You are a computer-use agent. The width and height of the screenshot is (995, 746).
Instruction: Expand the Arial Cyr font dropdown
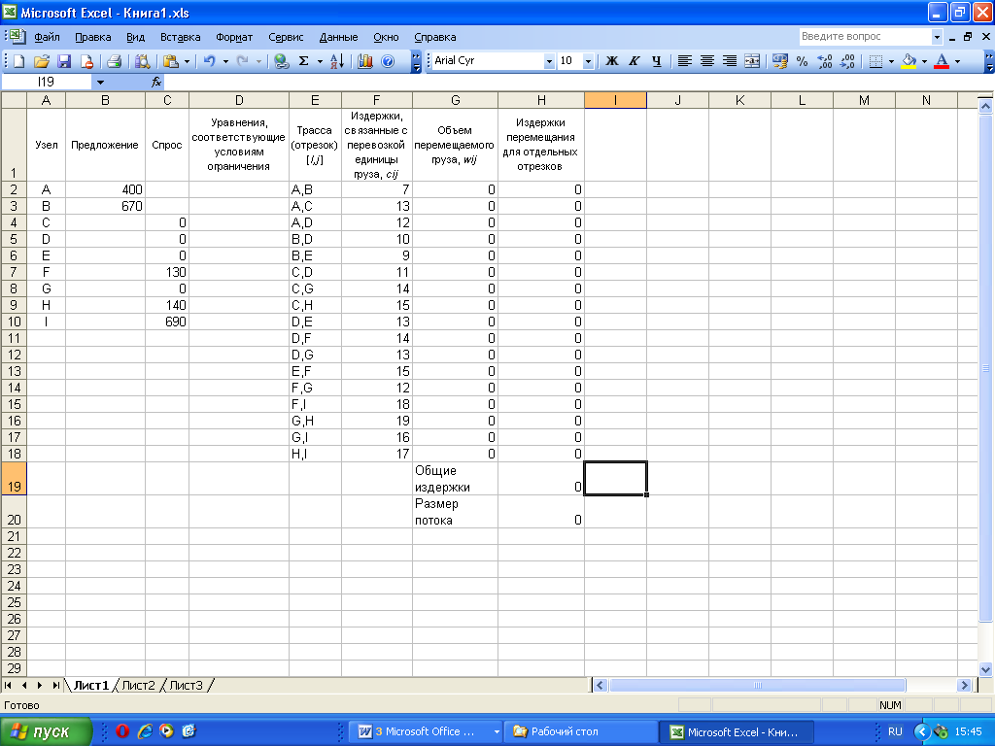[x=549, y=61]
